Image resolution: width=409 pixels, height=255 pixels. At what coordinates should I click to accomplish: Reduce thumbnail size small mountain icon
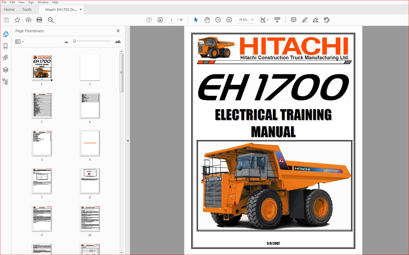(x=66, y=42)
